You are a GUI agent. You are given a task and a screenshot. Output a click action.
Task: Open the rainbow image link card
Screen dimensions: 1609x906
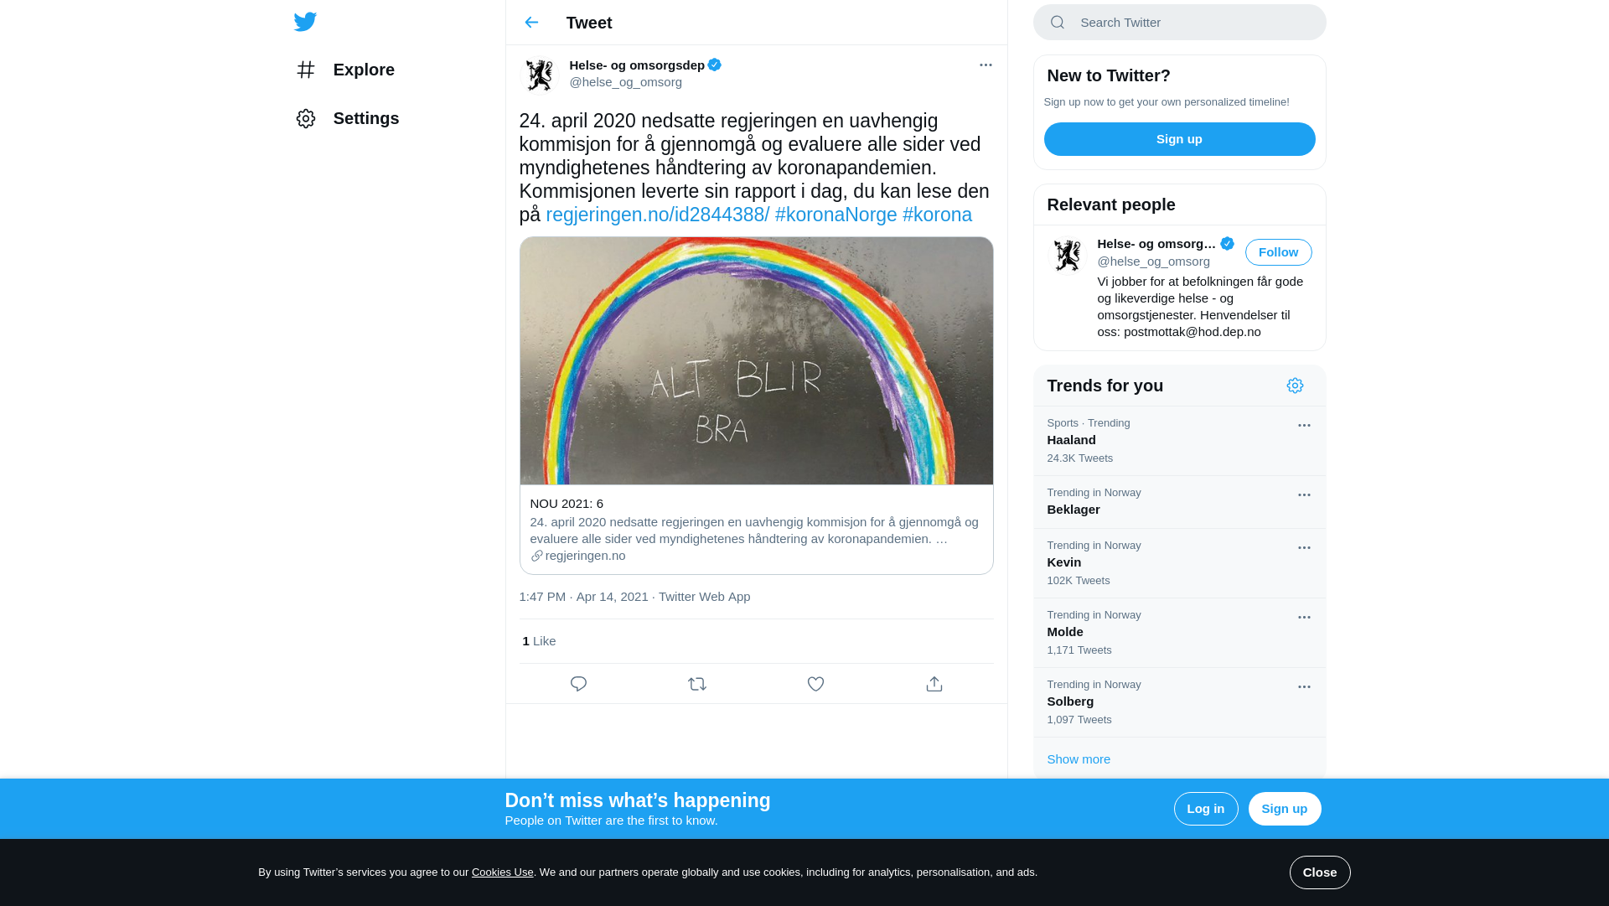click(756, 360)
